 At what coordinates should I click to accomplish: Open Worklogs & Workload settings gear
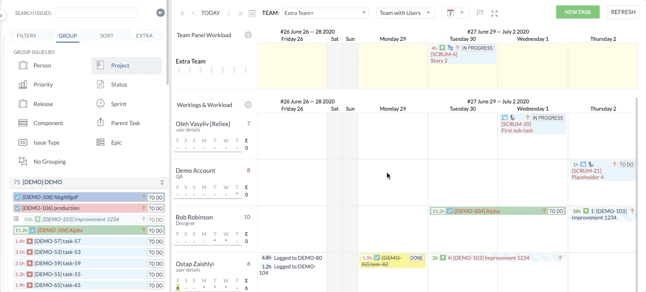click(248, 105)
